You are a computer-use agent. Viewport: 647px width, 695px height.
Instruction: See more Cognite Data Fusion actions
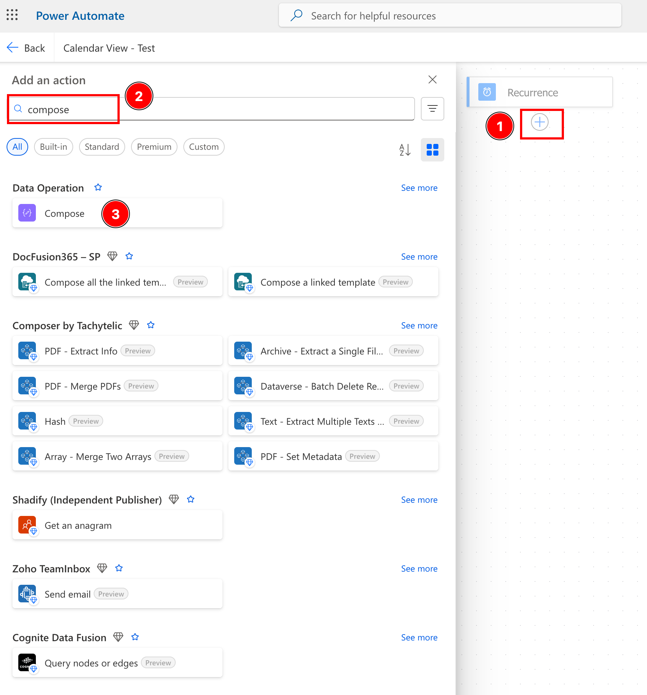point(419,638)
